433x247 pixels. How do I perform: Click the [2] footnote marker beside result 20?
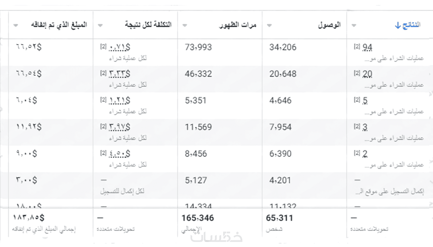(357, 73)
